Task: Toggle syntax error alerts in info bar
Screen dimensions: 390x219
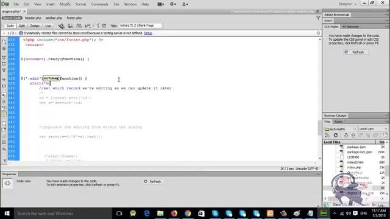Action: tap(4, 114)
